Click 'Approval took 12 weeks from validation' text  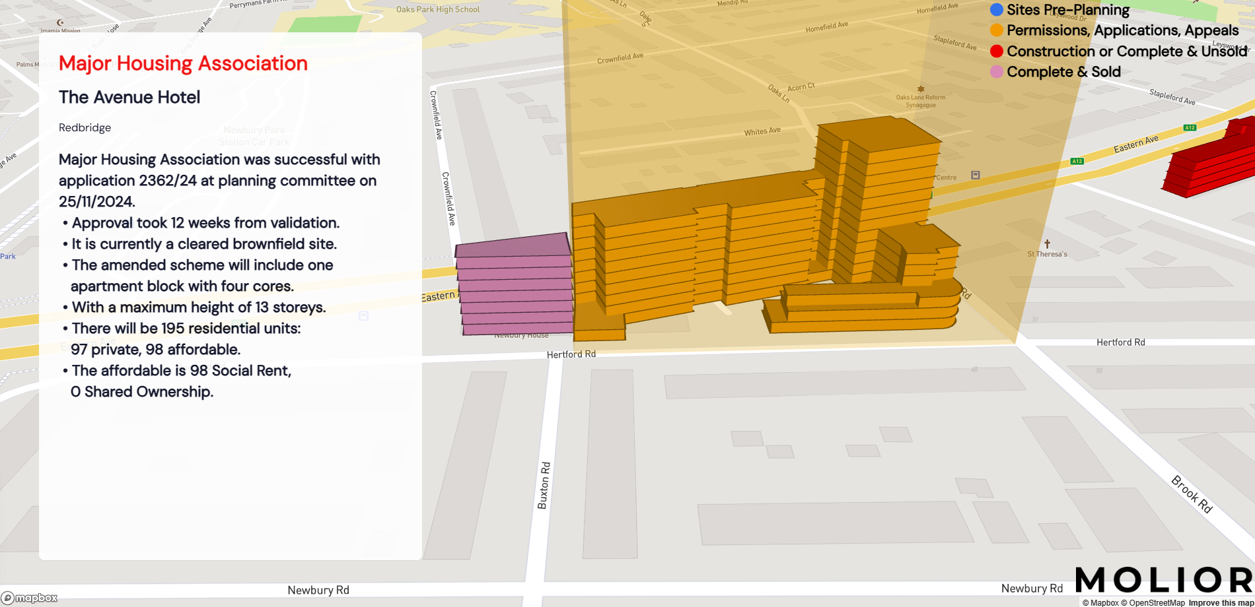205,223
